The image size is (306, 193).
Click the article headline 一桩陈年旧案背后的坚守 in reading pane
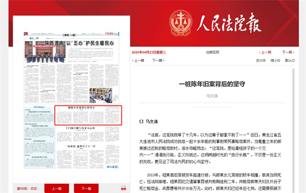point(212,84)
